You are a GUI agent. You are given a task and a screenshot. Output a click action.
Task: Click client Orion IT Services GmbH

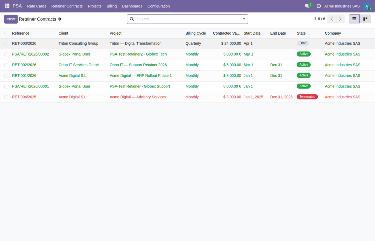coord(79,65)
